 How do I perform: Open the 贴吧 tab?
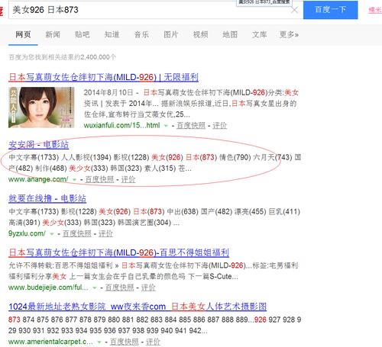pyautogui.click(x=83, y=34)
